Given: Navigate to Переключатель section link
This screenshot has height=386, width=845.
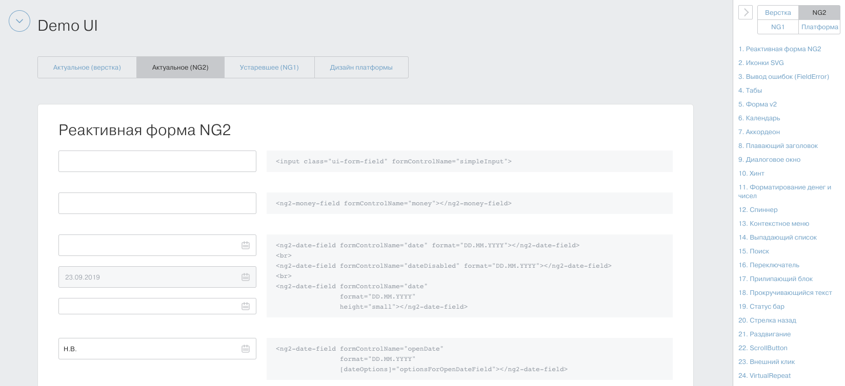Looking at the screenshot, I should [x=769, y=265].
